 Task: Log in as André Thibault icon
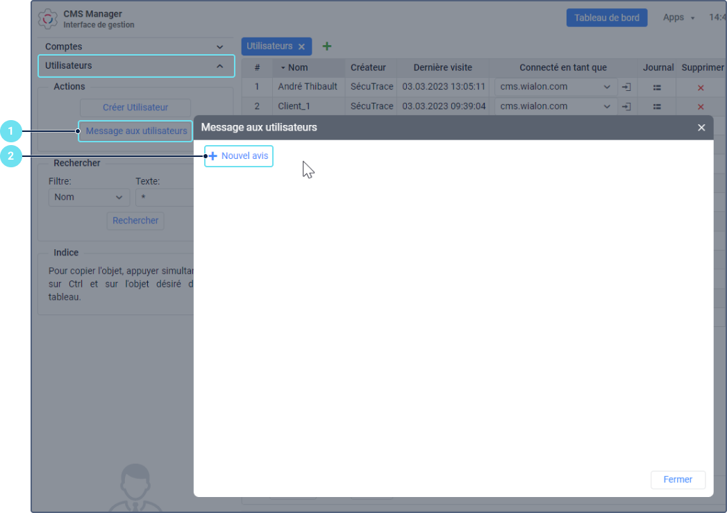626,87
